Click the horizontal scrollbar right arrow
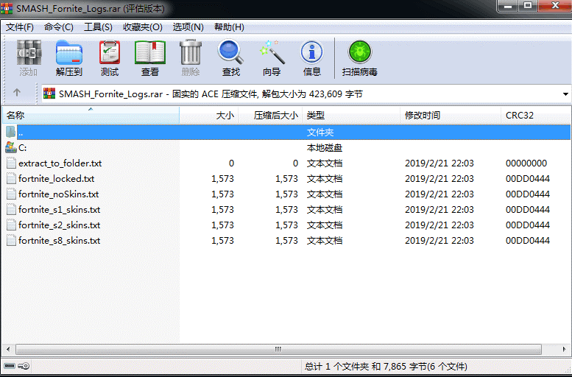The height and width of the screenshot is (377, 572). point(564,349)
